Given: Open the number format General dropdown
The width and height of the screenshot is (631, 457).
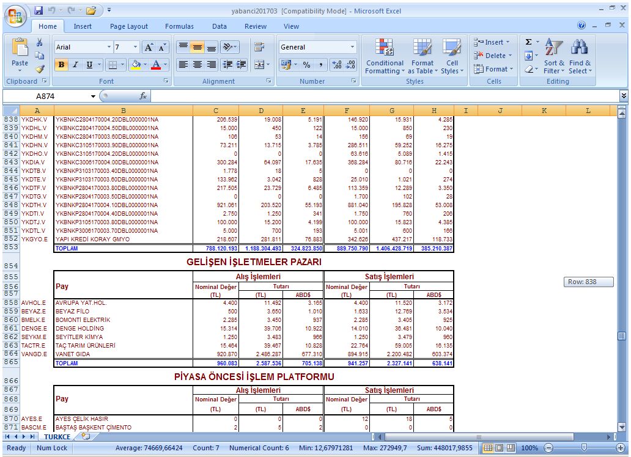Looking at the screenshot, I should coord(353,47).
